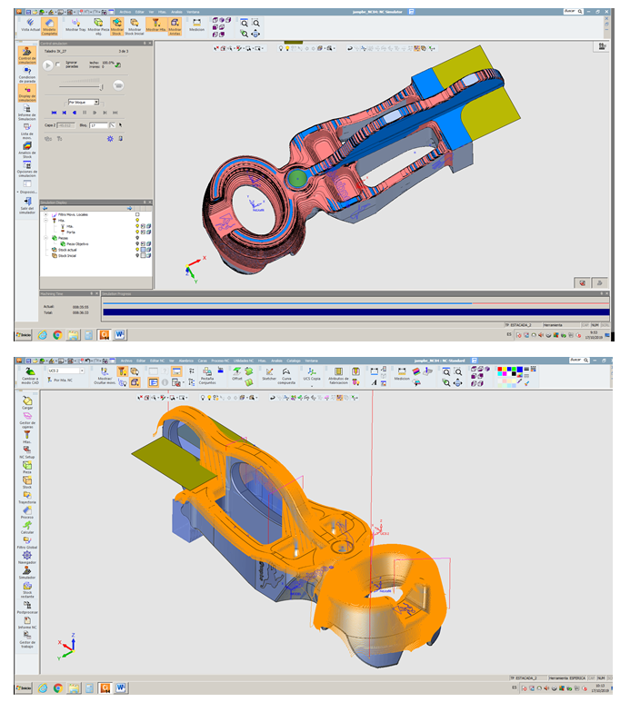Image resolution: width=620 pixels, height=702 pixels.
Task: Open Informe de Simulacion sidebar item
Action: point(27,113)
